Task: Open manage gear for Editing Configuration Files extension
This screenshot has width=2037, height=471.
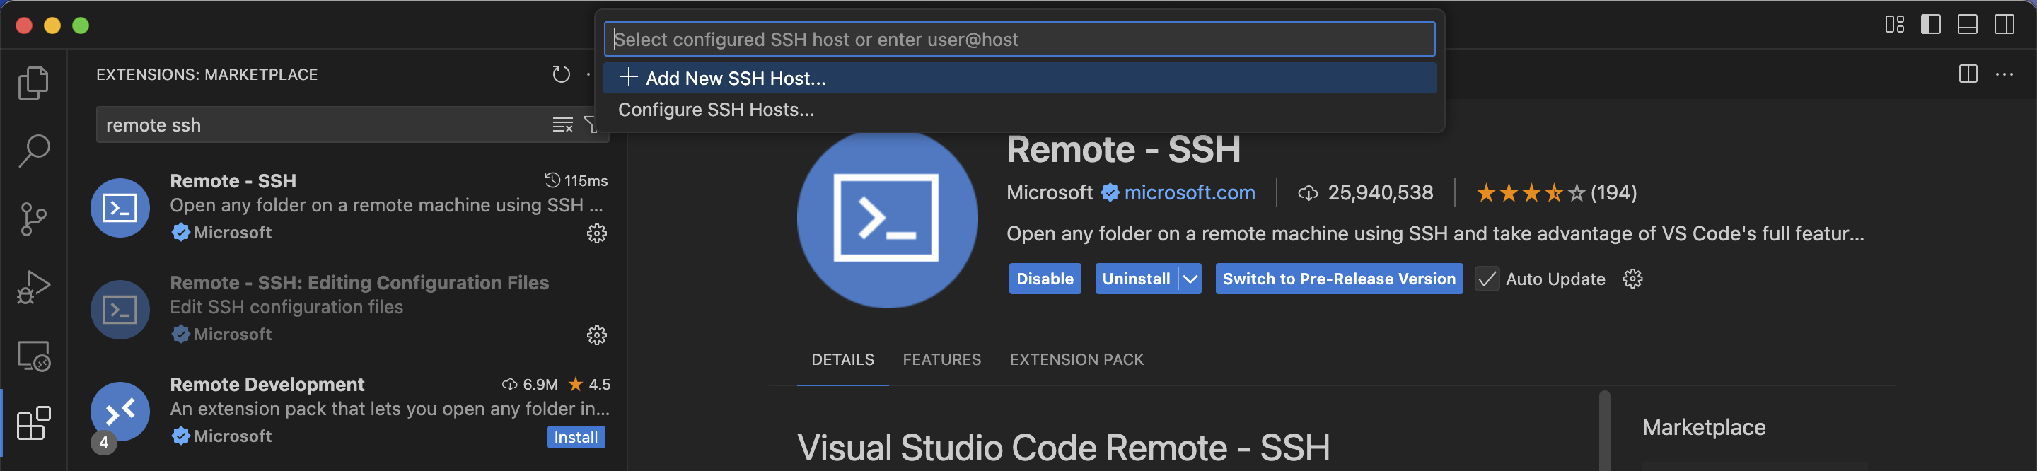Action: click(596, 335)
